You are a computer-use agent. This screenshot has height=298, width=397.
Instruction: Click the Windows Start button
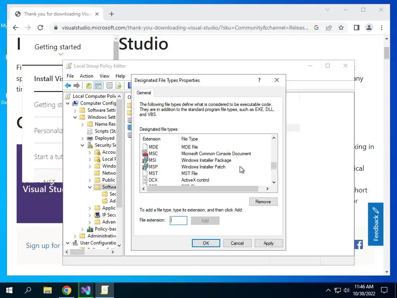point(9,290)
